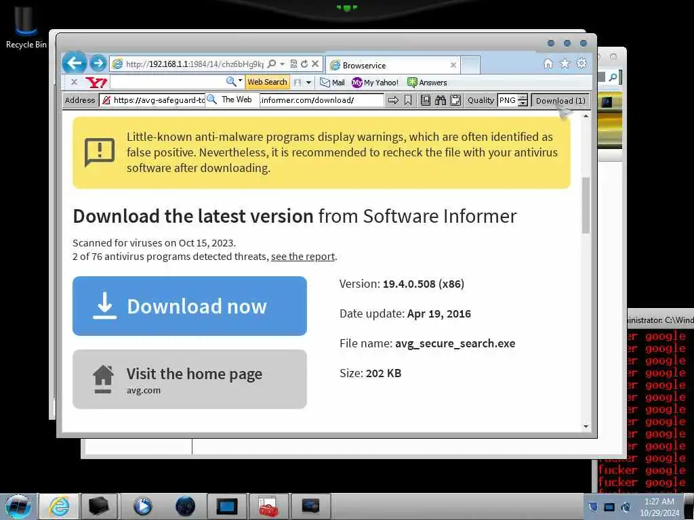Close the Yahoo toolbar with its X
This screenshot has height=520, width=694.
74,82
